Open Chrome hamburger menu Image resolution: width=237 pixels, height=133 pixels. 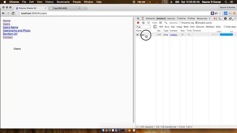tap(234, 13)
